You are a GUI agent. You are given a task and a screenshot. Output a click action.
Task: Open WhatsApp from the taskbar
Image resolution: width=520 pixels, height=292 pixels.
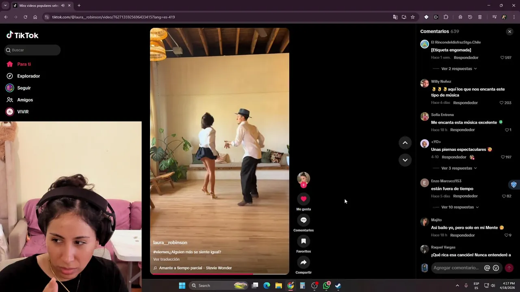click(x=327, y=286)
